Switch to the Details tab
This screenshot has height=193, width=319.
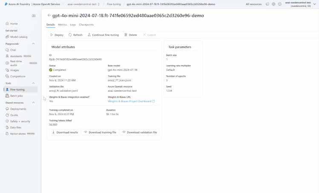click(x=51, y=25)
